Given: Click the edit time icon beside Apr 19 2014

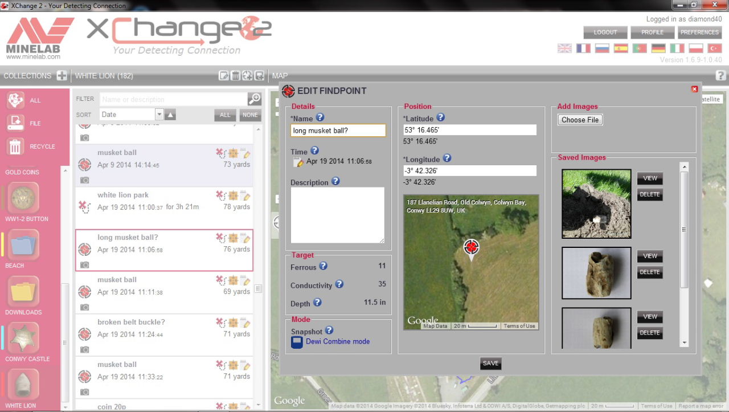Looking at the screenshot, I should (298, 162).
